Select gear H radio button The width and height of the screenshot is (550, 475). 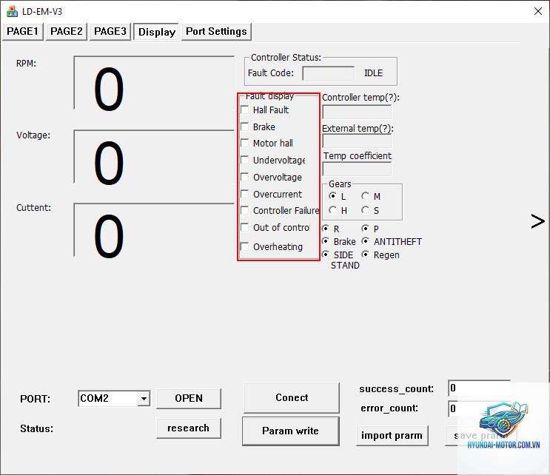(332, 210)
